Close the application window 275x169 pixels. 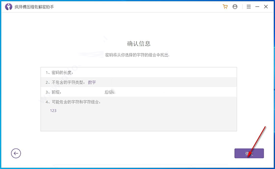pyautogui.click(x=266, y=7)
